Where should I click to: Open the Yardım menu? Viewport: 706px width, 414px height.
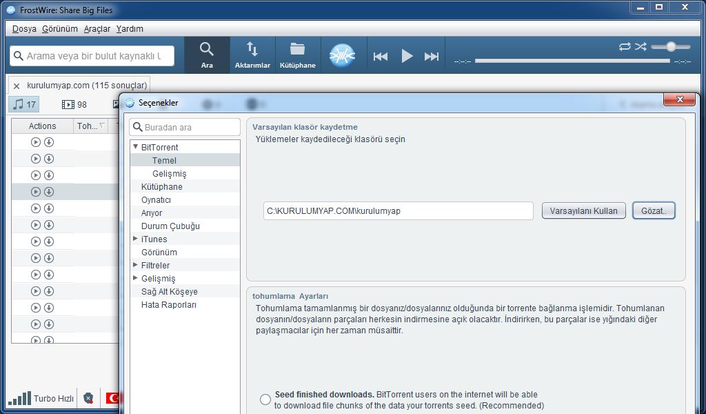click(130, 29)
